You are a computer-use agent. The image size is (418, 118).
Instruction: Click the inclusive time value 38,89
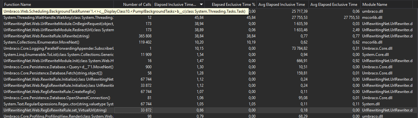click(199, 30)
